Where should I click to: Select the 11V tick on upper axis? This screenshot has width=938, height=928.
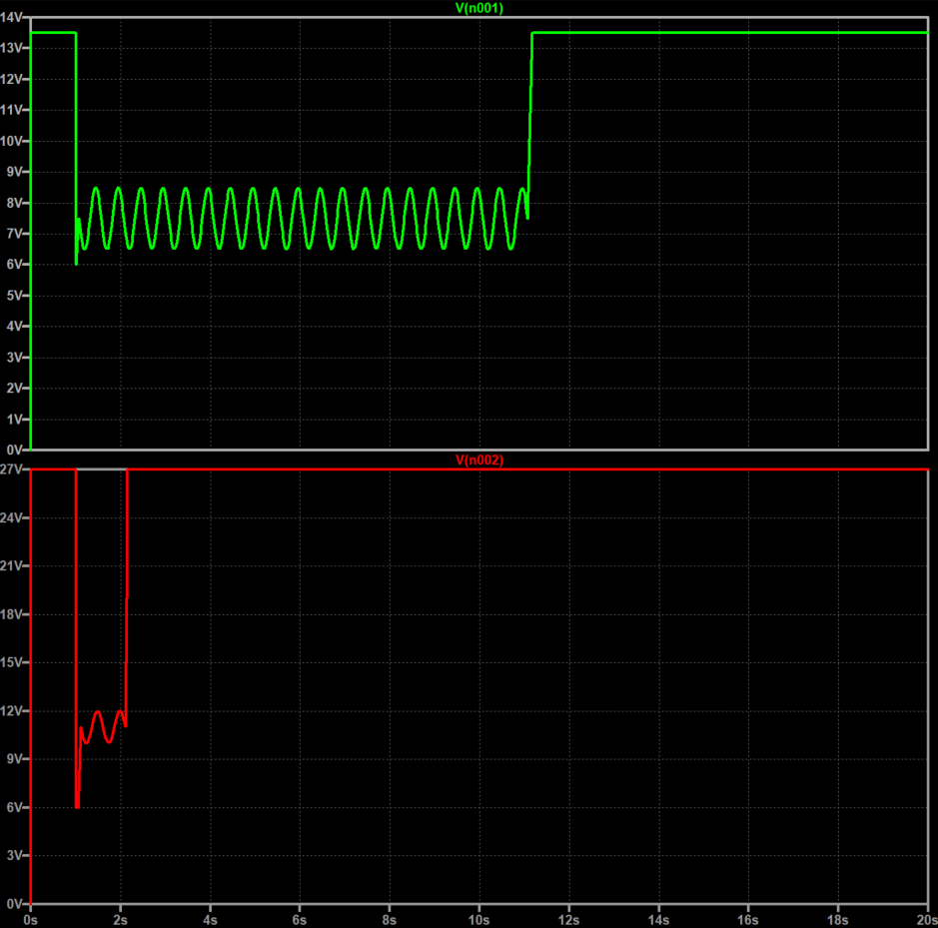11,110
